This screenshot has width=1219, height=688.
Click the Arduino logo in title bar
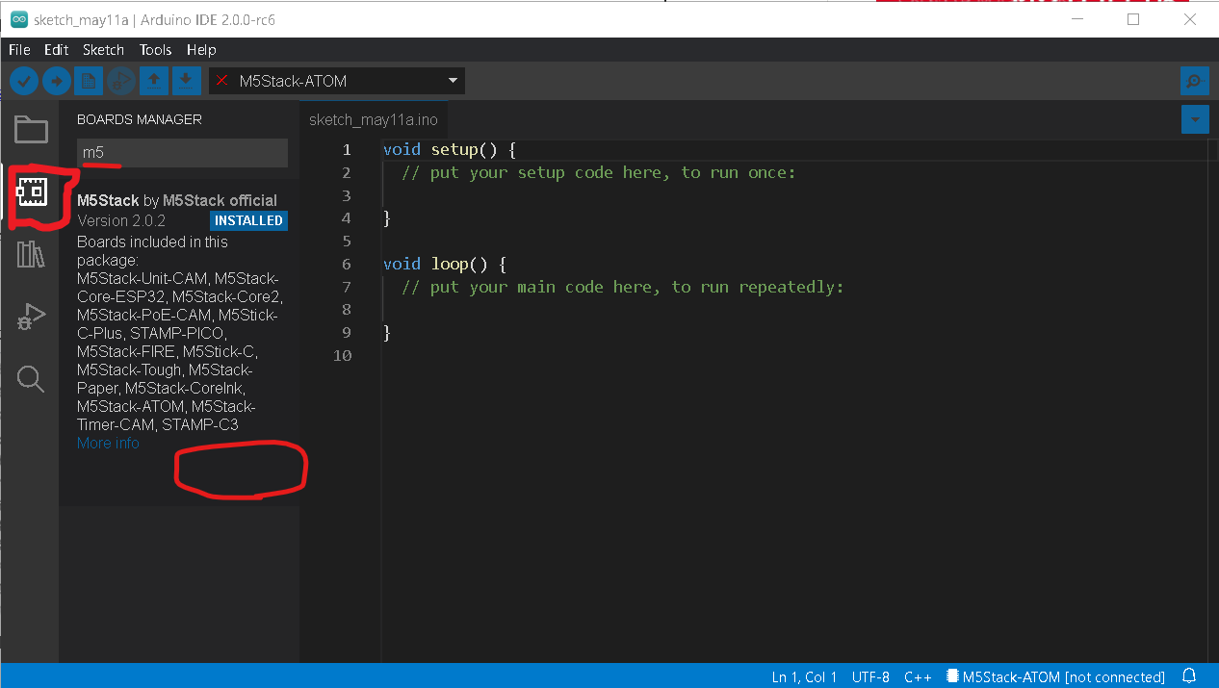(18, 19)
